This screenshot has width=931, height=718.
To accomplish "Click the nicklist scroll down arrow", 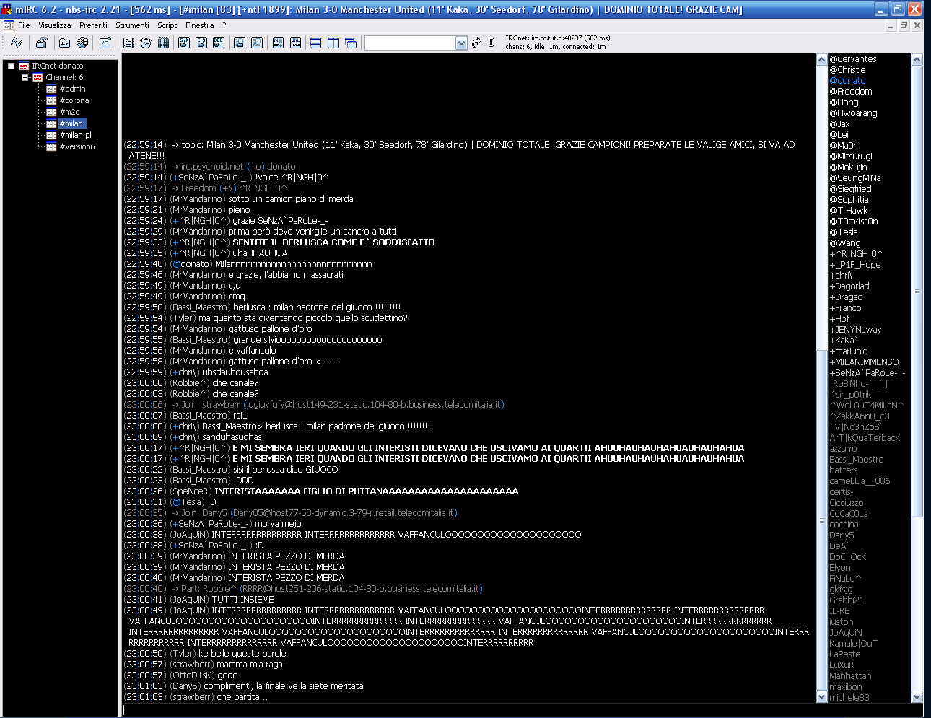I will 917,697.
